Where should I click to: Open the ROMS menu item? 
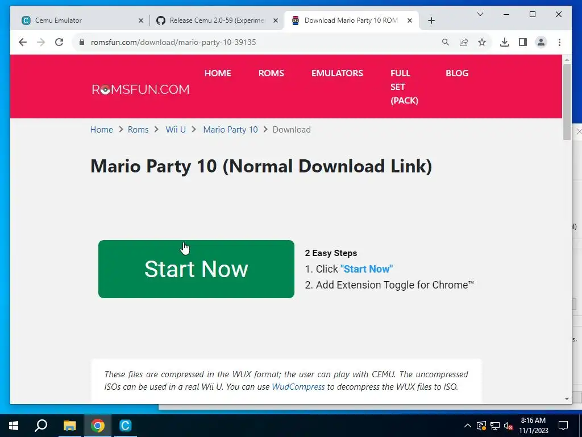pyautogui.click(x=271, y=73)
